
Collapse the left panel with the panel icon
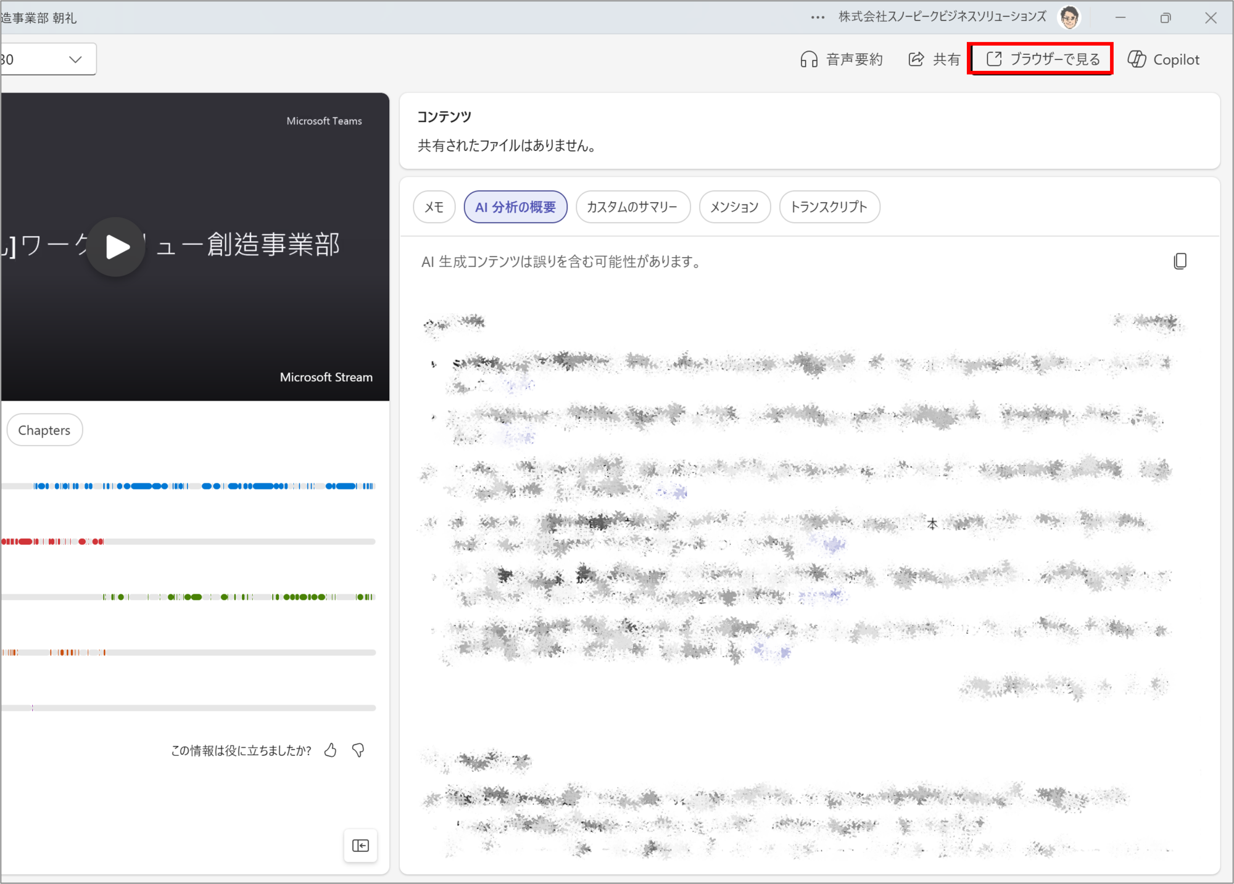[x=360, y=845]
